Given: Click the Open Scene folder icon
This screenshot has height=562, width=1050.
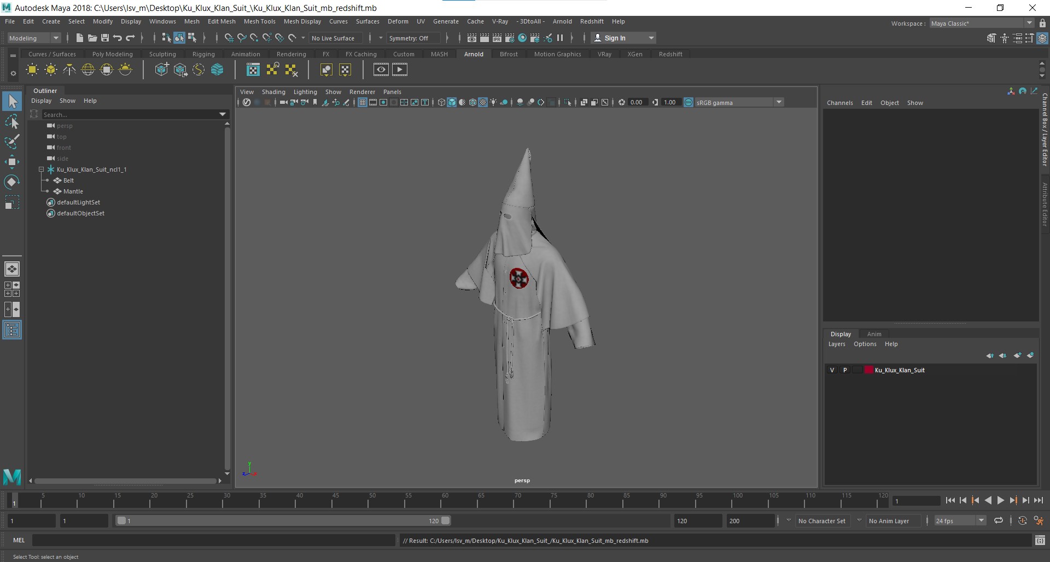Looking at the screenshot, I should [x=92, y=38].
